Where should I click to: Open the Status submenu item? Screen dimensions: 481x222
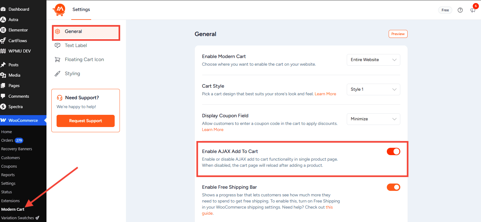click(6, 192)
